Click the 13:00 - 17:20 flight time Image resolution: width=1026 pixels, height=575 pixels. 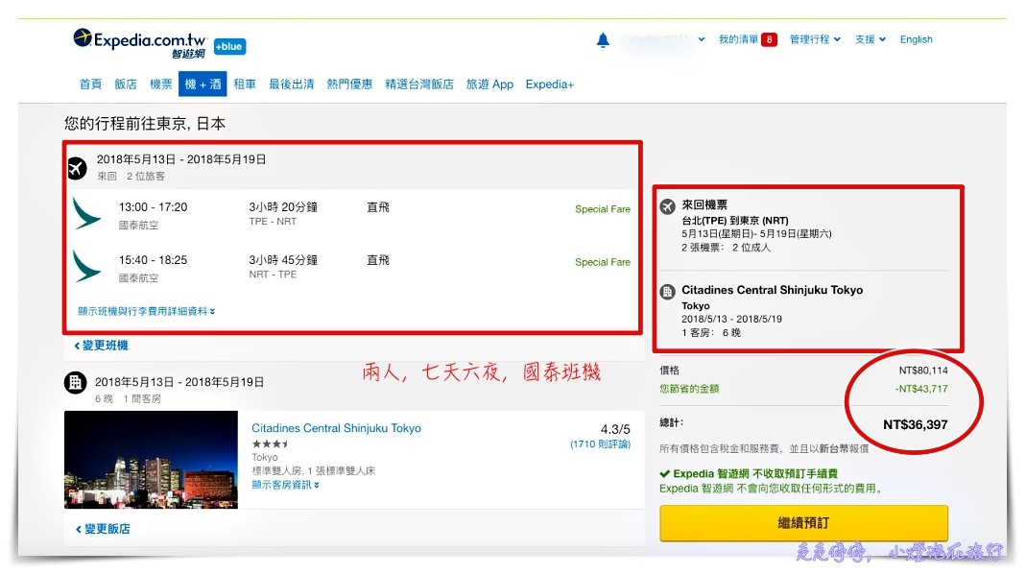[x=154, y=207]
